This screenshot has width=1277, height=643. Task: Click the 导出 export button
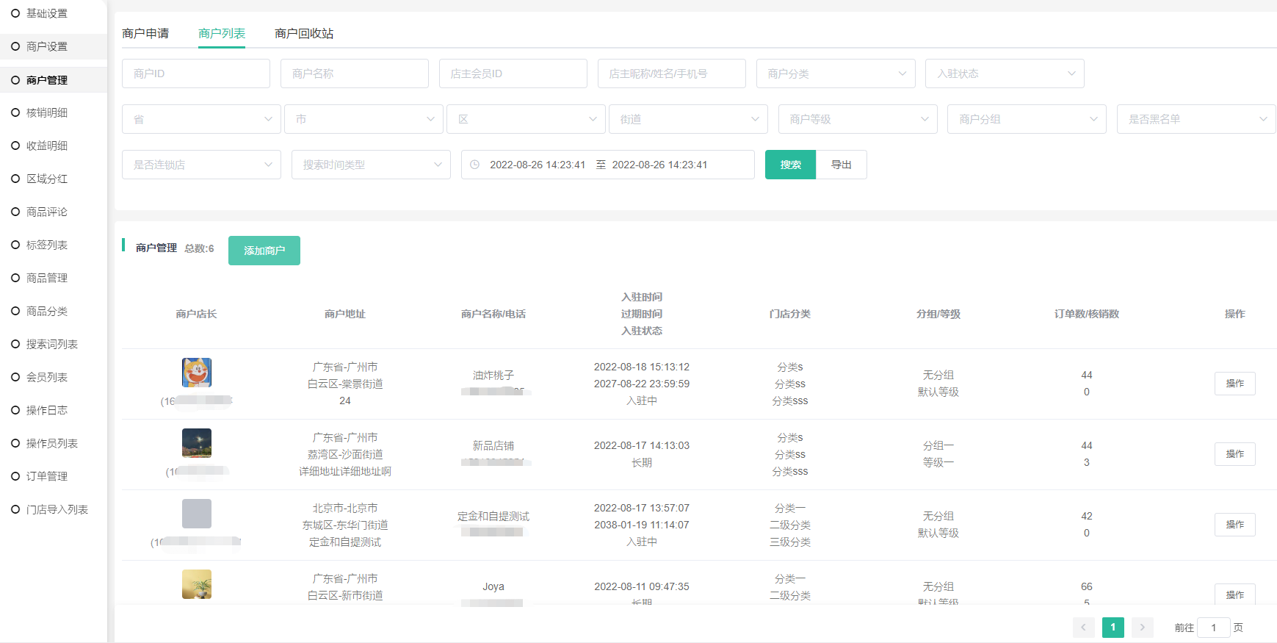click(841, 165)
